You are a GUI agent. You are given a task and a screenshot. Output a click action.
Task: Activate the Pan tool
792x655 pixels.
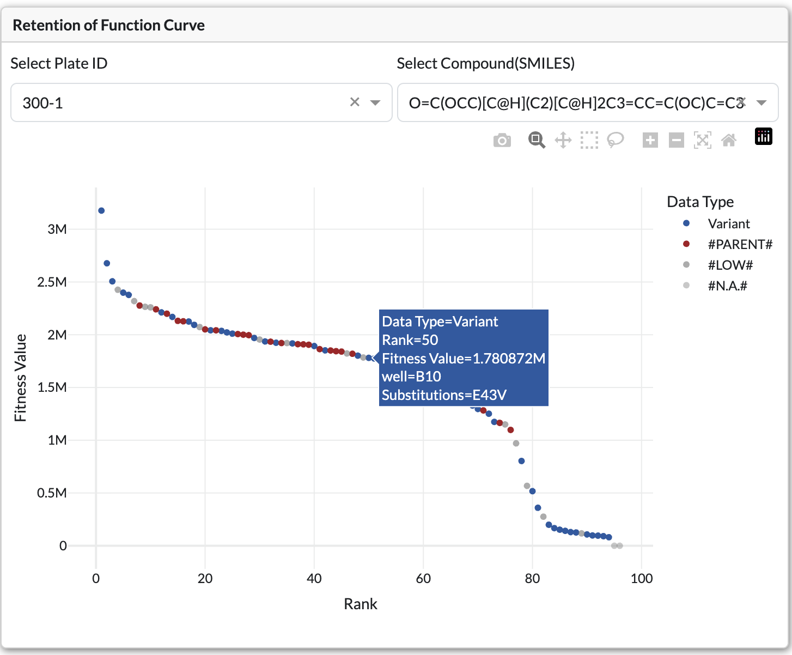tap(563, 140)
